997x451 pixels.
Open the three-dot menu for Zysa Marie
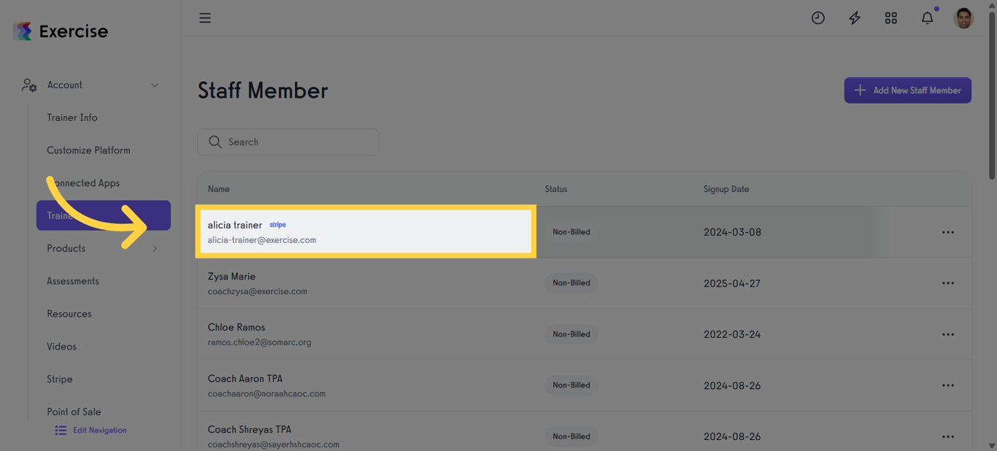[x=947, y=283]
